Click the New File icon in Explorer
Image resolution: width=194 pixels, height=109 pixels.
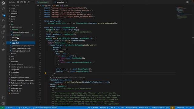pos(18,2)
